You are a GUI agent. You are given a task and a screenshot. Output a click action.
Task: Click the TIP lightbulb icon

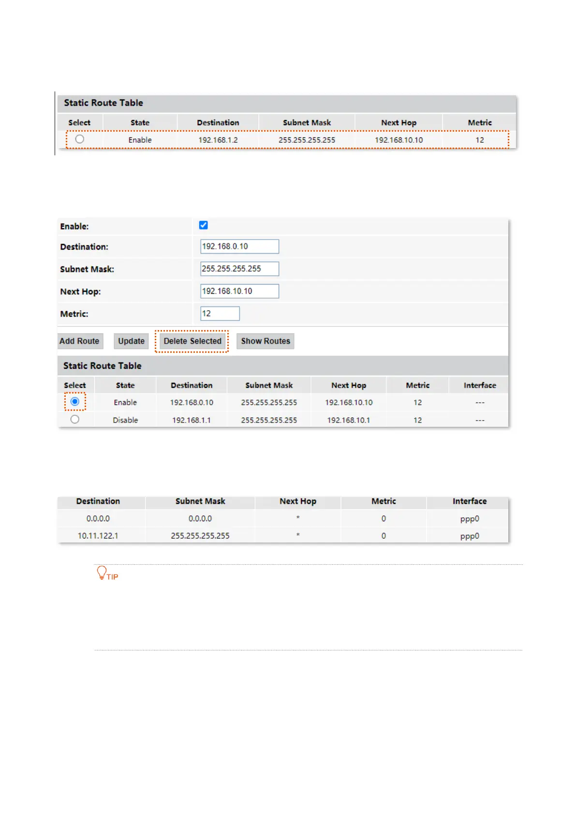(x=102, y=573)
